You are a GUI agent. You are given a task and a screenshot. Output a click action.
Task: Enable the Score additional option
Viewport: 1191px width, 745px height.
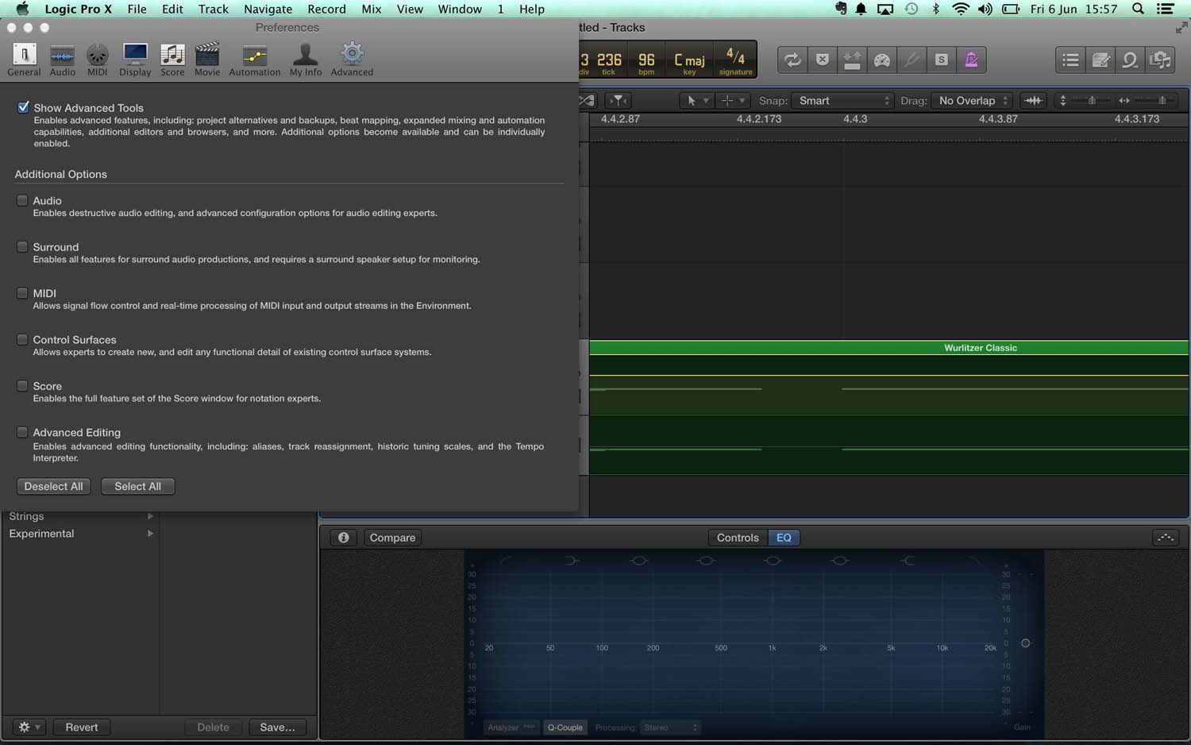[x=22, y=386]
